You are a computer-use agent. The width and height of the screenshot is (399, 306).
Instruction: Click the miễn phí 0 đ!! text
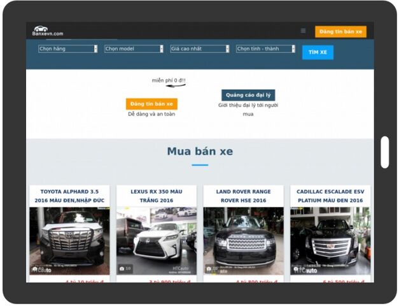click(169, 80)
